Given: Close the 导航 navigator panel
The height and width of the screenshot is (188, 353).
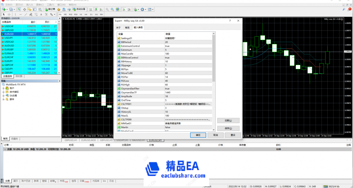Looking at the screenshot, I should pos(60,81).
